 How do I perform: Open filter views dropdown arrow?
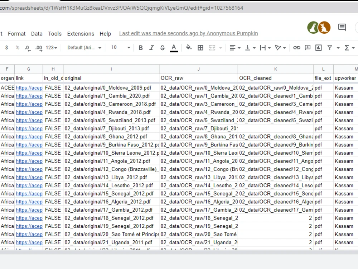point(338,48)
